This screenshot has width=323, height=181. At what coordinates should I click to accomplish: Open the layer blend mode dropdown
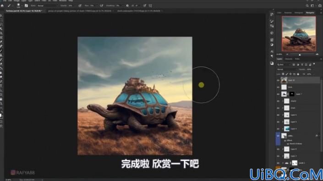click(x=287, y=69)
